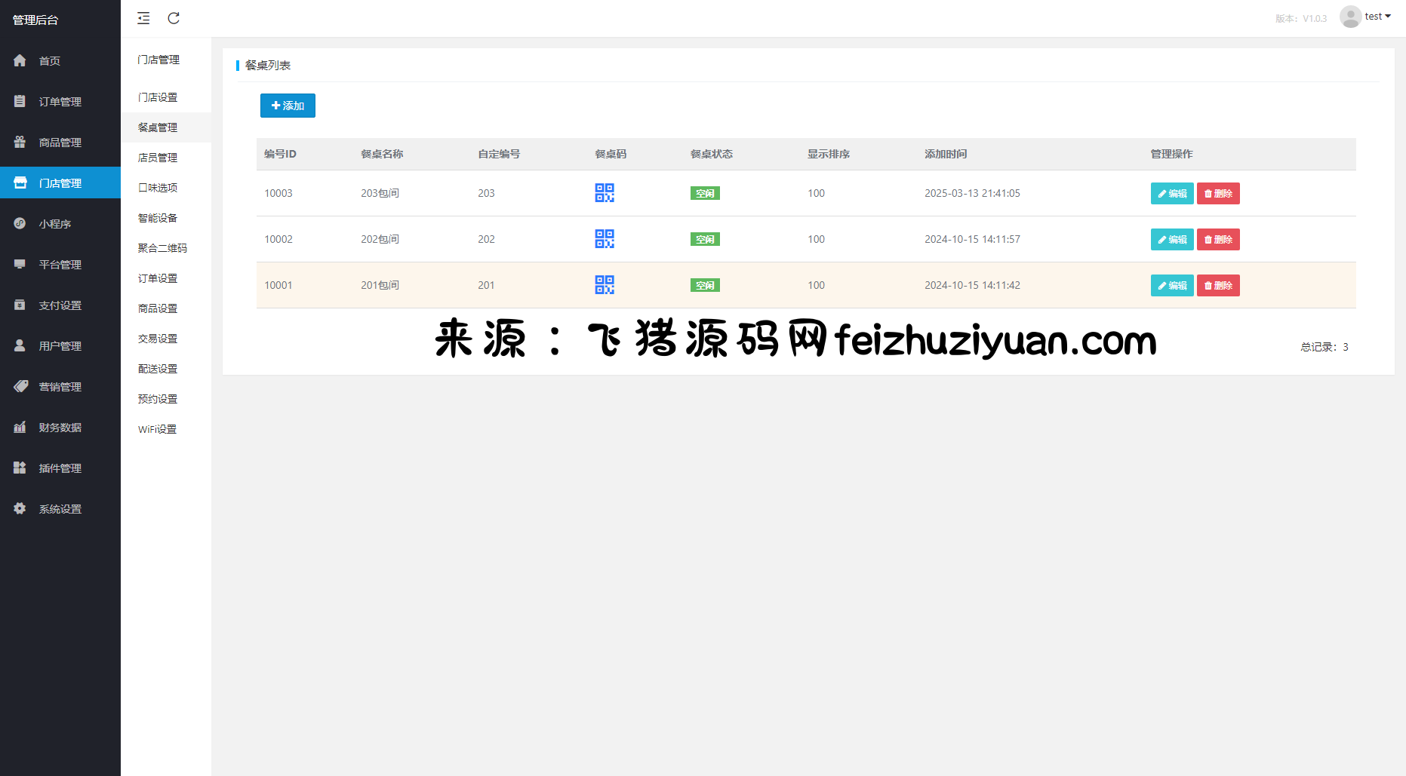Open QR code for table 10003
Screen dimensions: 1406x776
[x=605, y=193]
